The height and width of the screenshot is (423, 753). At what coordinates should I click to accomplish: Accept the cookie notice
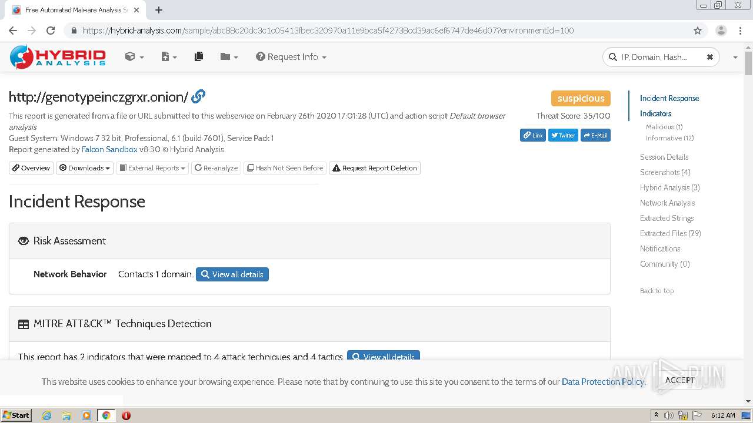coord(680,380)
